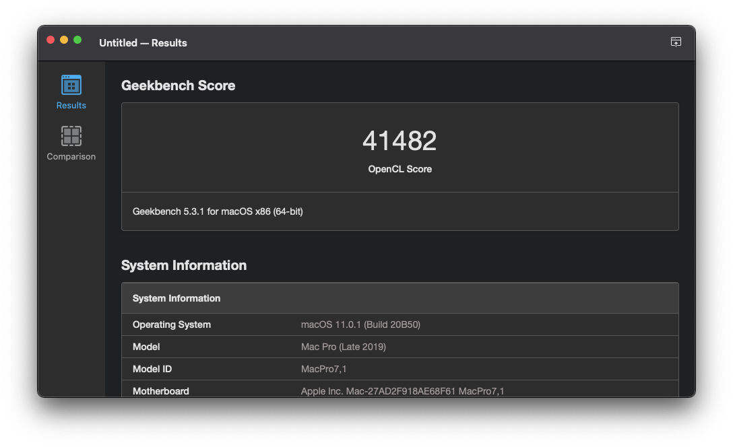Screen dimensions: 733x447
Task: Click the Model ID label
Action: 152,369
